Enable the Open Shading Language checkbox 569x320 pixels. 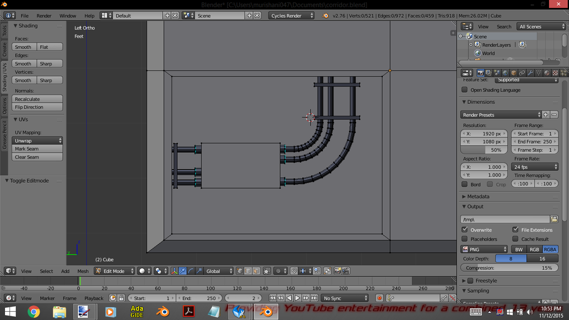(465, 90)
